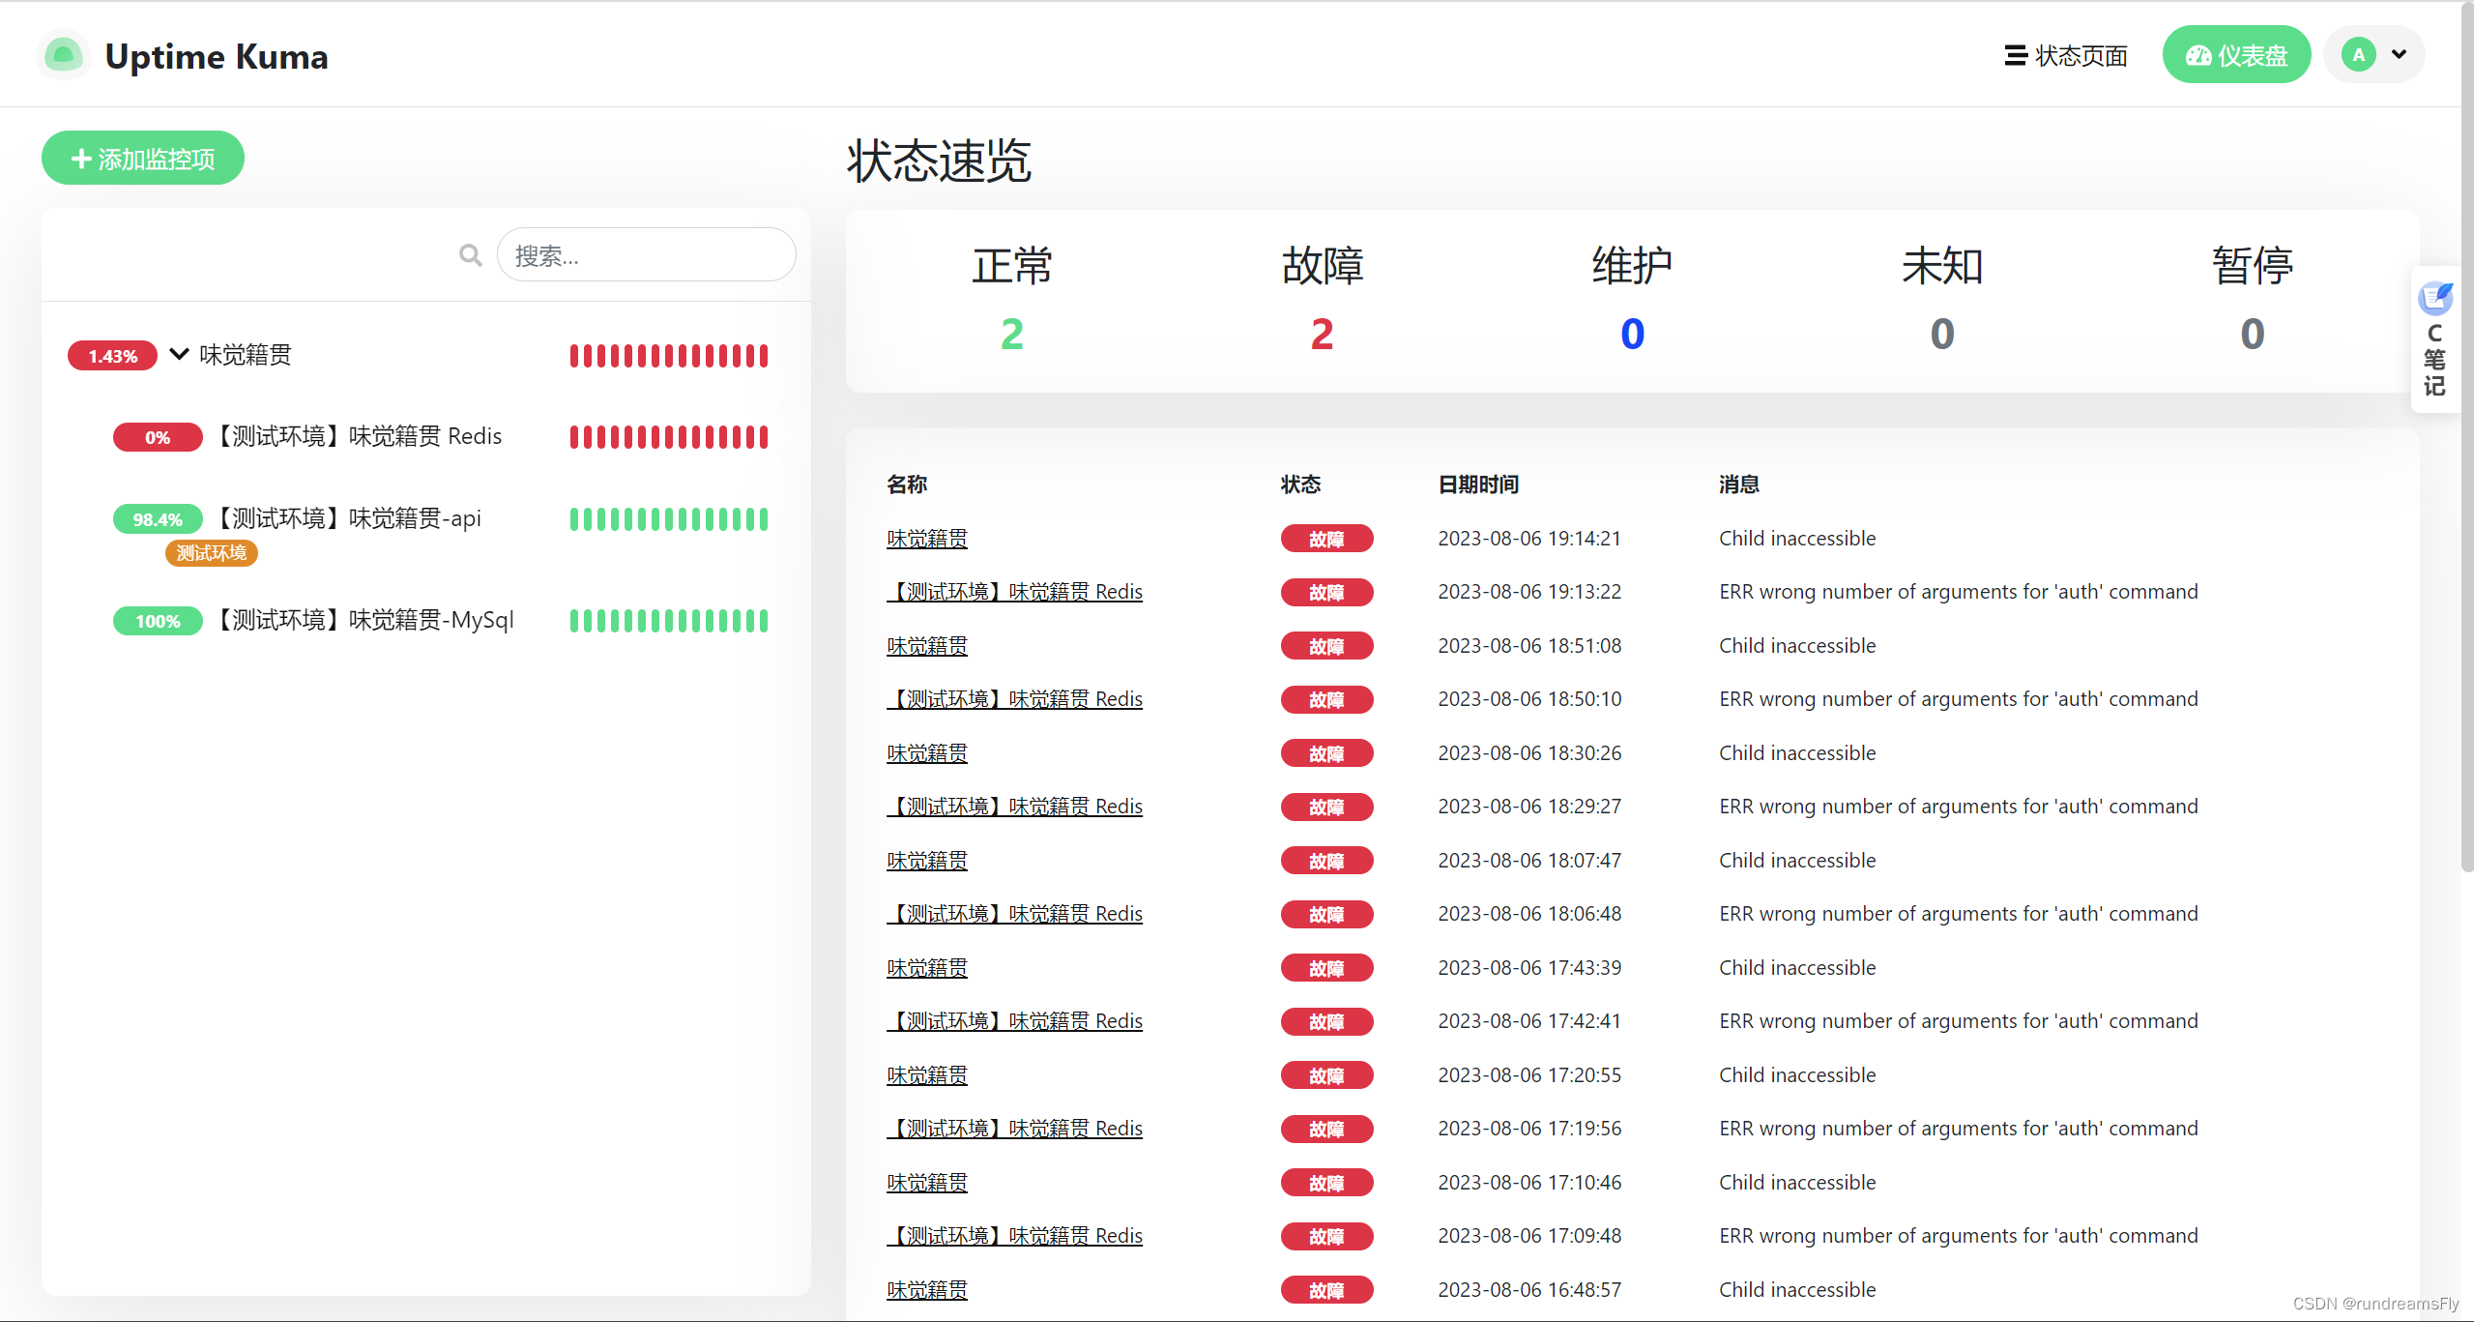The image size is (2474, 1322).
Task: Click the 添加监控项 button
Action: [143, 159]
